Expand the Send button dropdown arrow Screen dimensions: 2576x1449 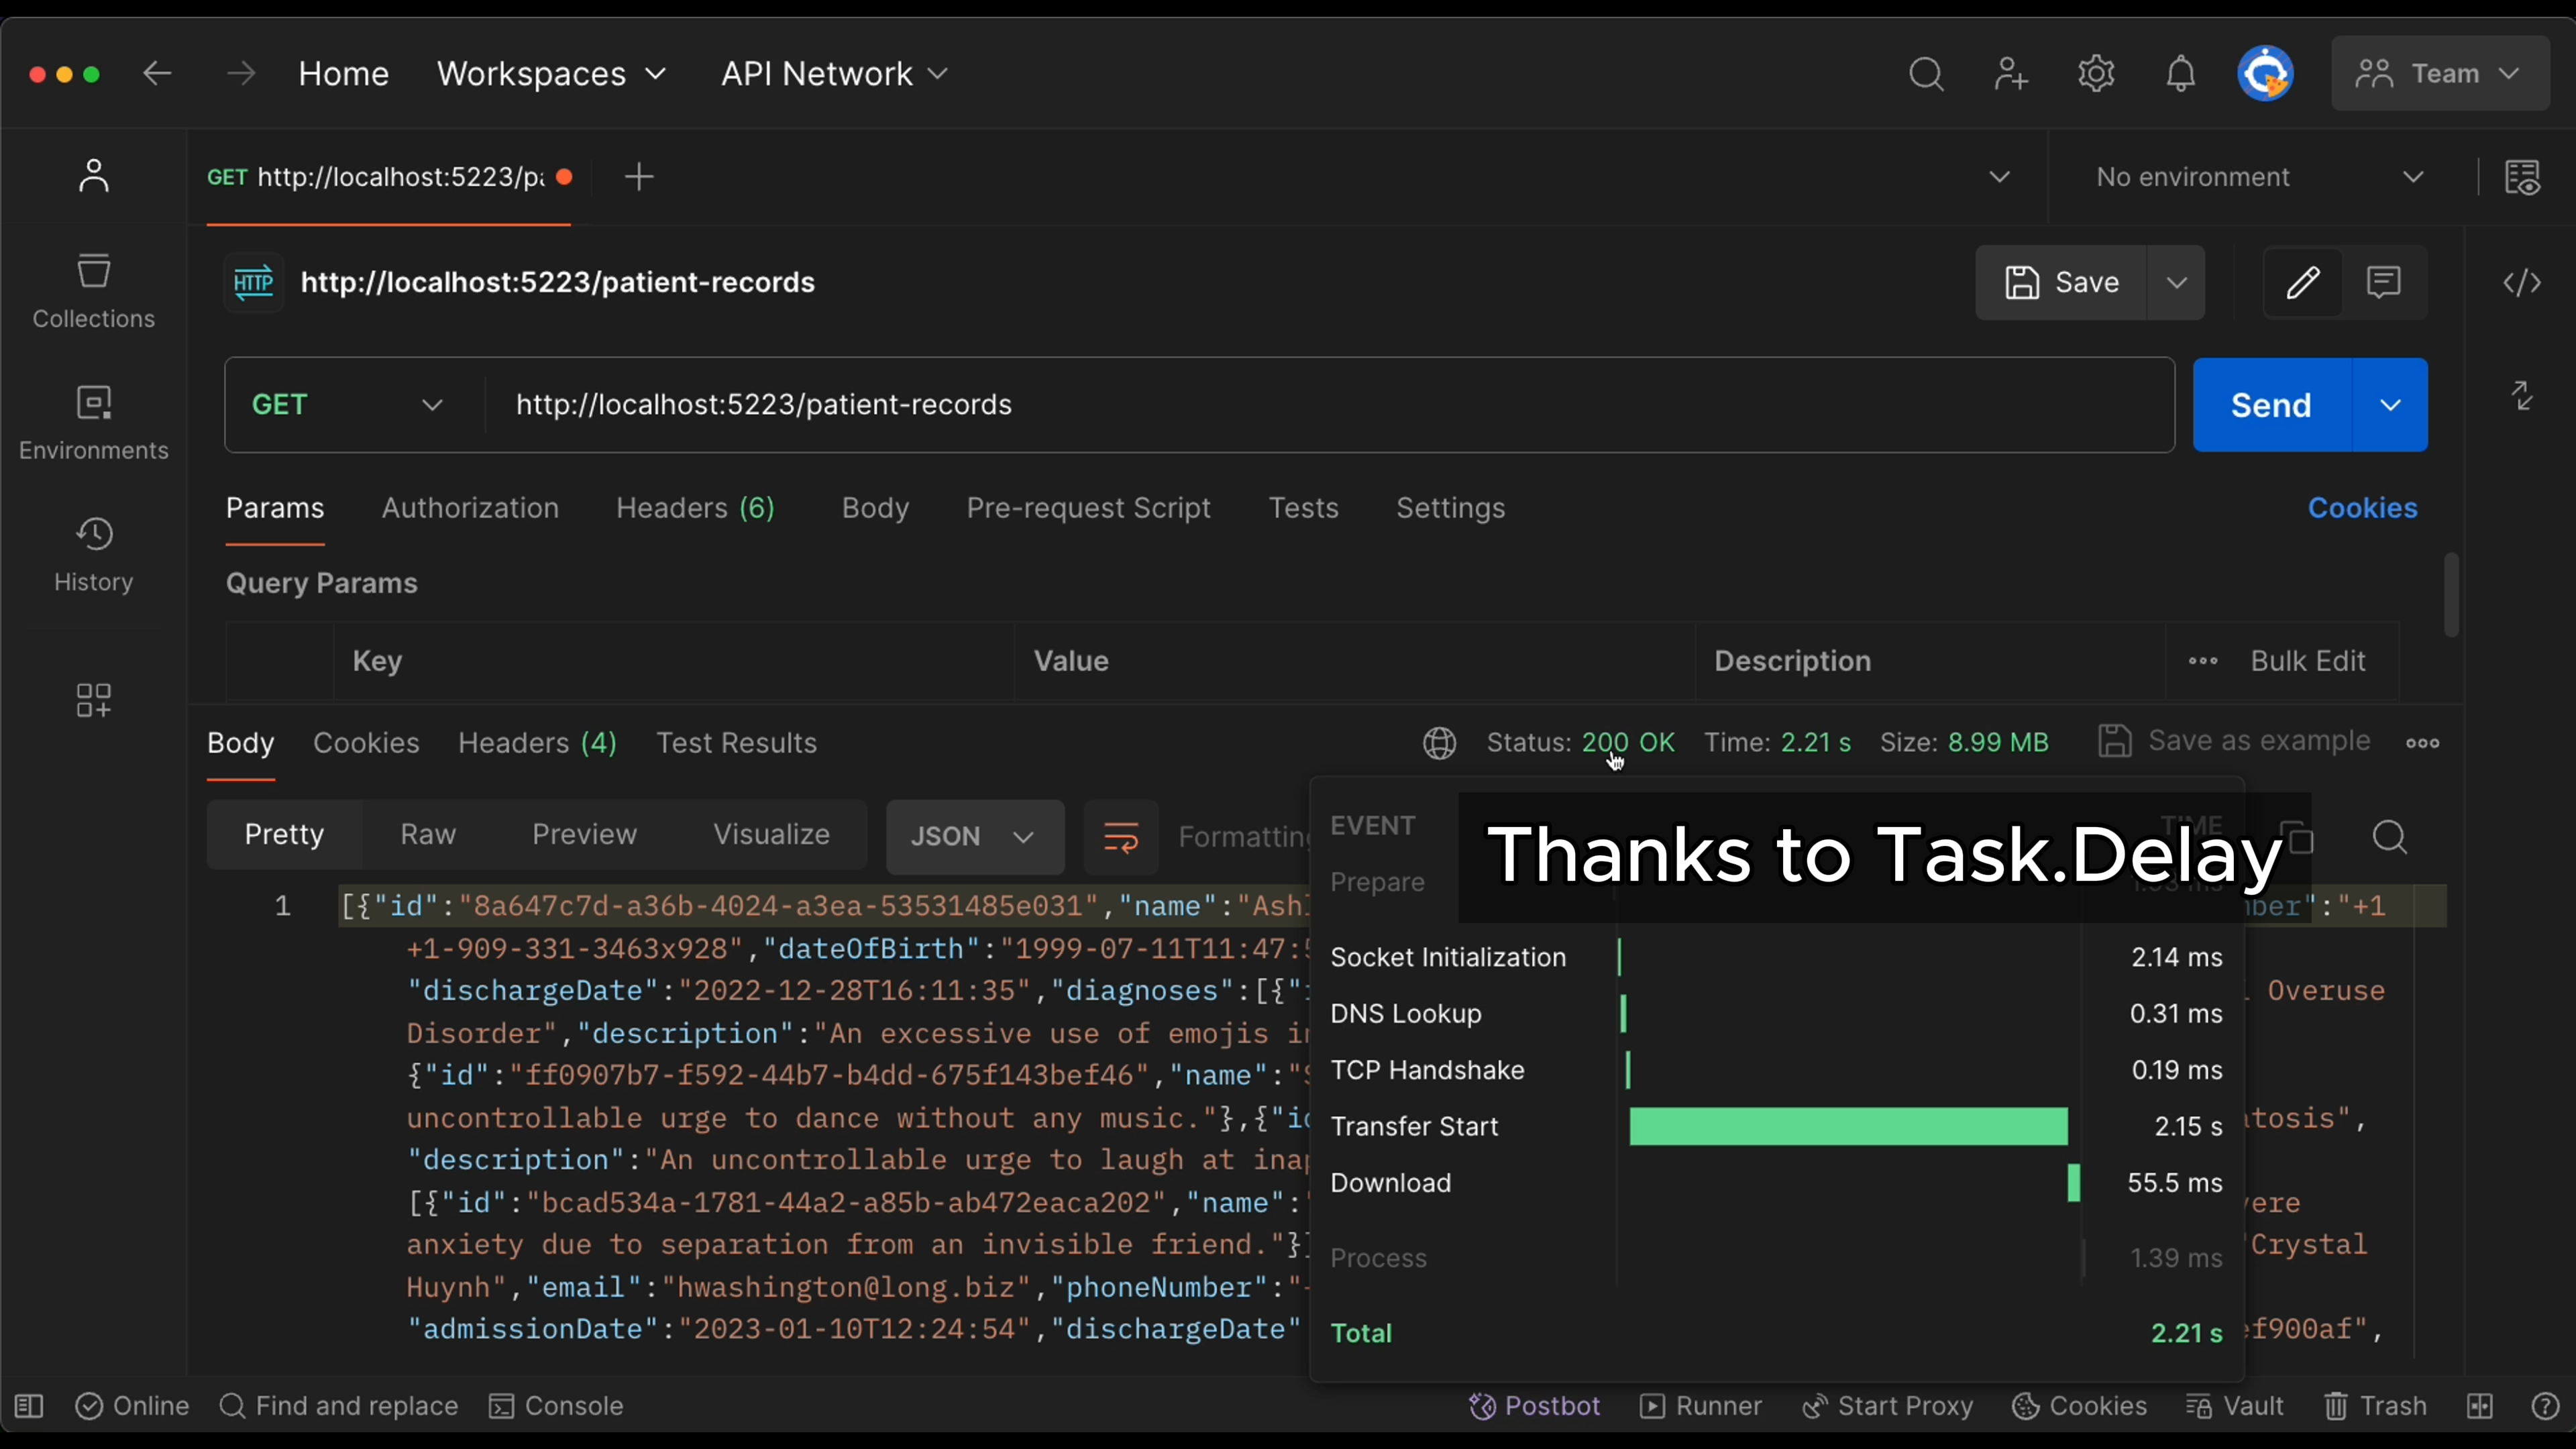2390,405
